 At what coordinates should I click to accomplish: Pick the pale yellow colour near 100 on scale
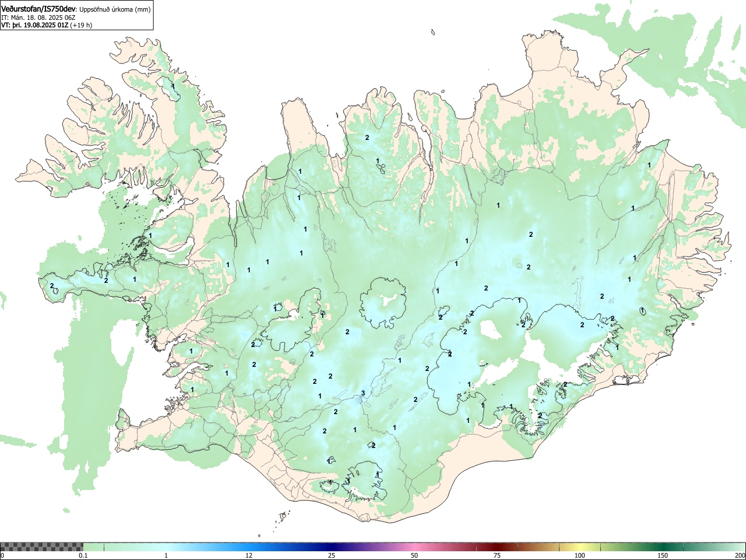tap(580, 547)
